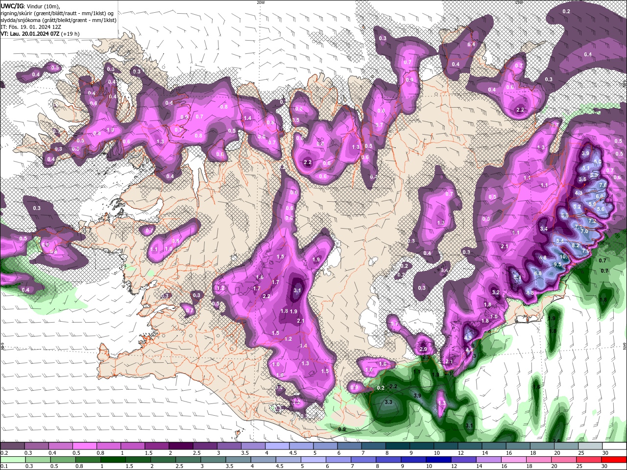This screenshot has height=470, width=627.
Task: Click the 5.6 precipitation value on the map
Action: 601,209
